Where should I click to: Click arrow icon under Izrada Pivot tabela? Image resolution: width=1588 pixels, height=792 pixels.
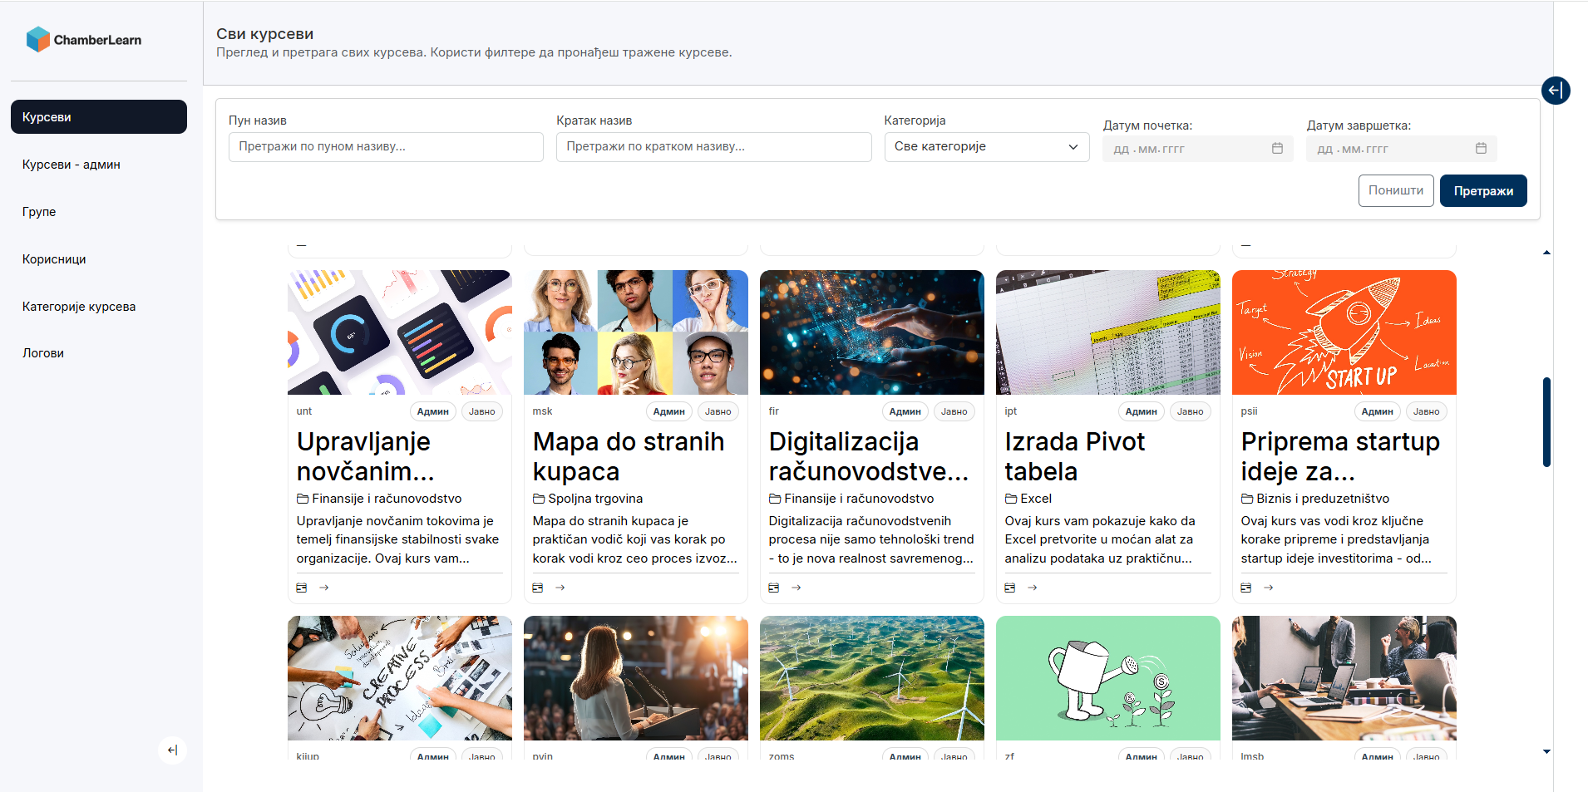(x=1033, y=588)
